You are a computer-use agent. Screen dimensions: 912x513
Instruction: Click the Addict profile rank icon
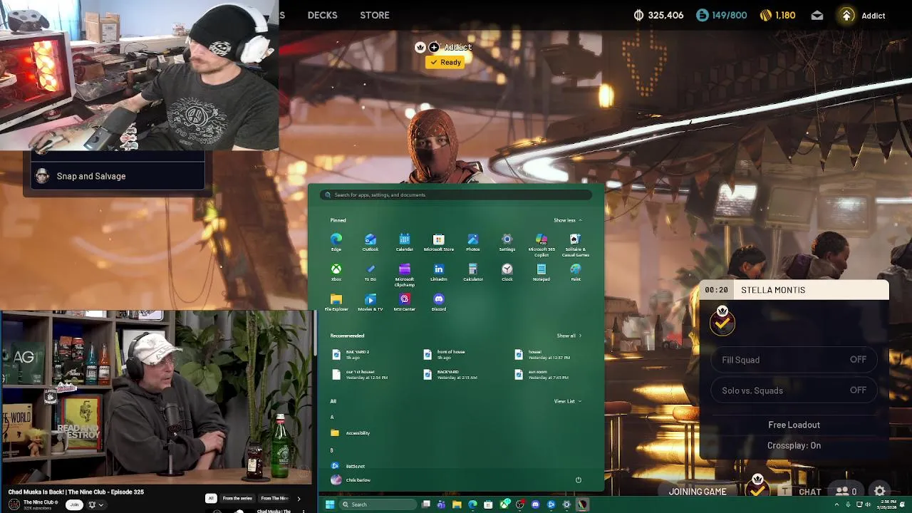point(846,15)
